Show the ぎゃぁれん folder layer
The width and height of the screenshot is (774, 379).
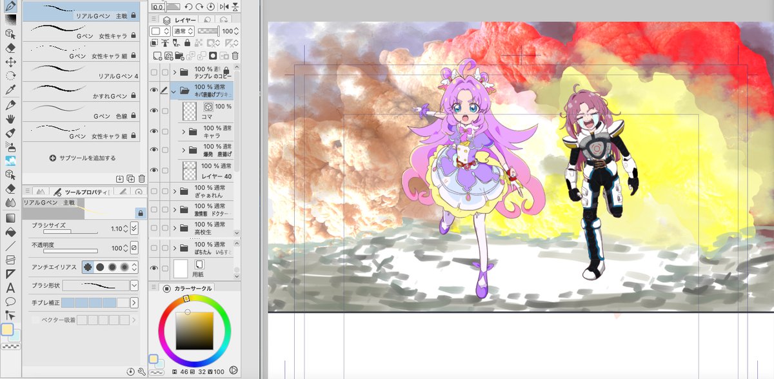click(154, 192)
